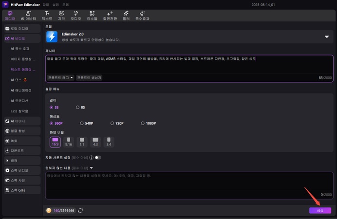Select the 9:16 aspect ratio
Viewport: 337px width, 219px height.
(69, 142)
